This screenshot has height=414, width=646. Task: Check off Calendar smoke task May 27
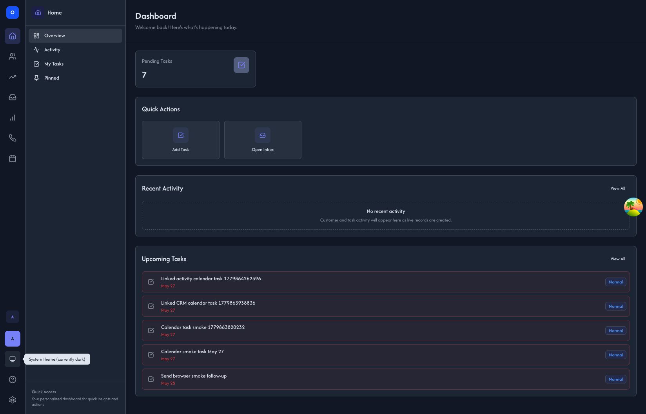pos(151,355)
